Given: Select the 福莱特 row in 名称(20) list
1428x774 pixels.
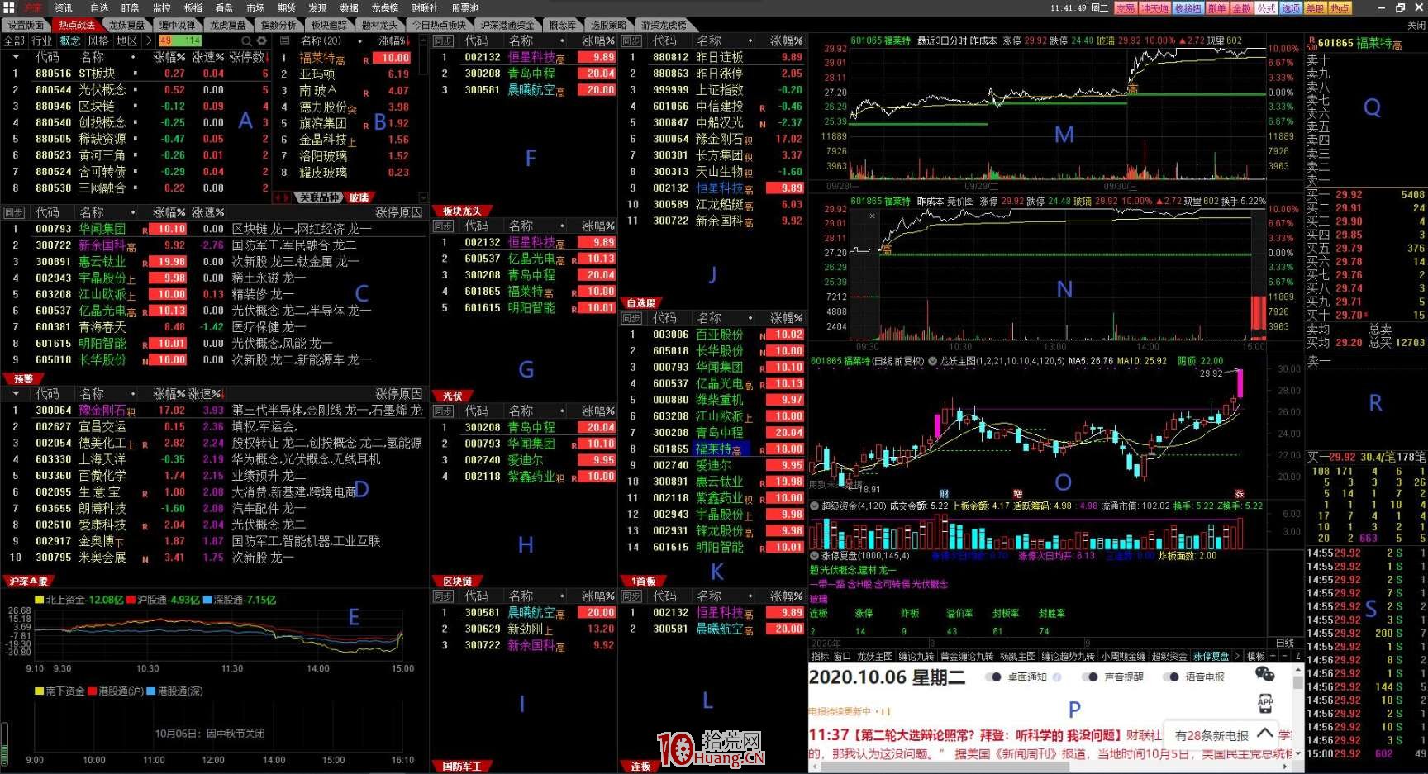Looking at the screenshot, I should coord(346,58).
